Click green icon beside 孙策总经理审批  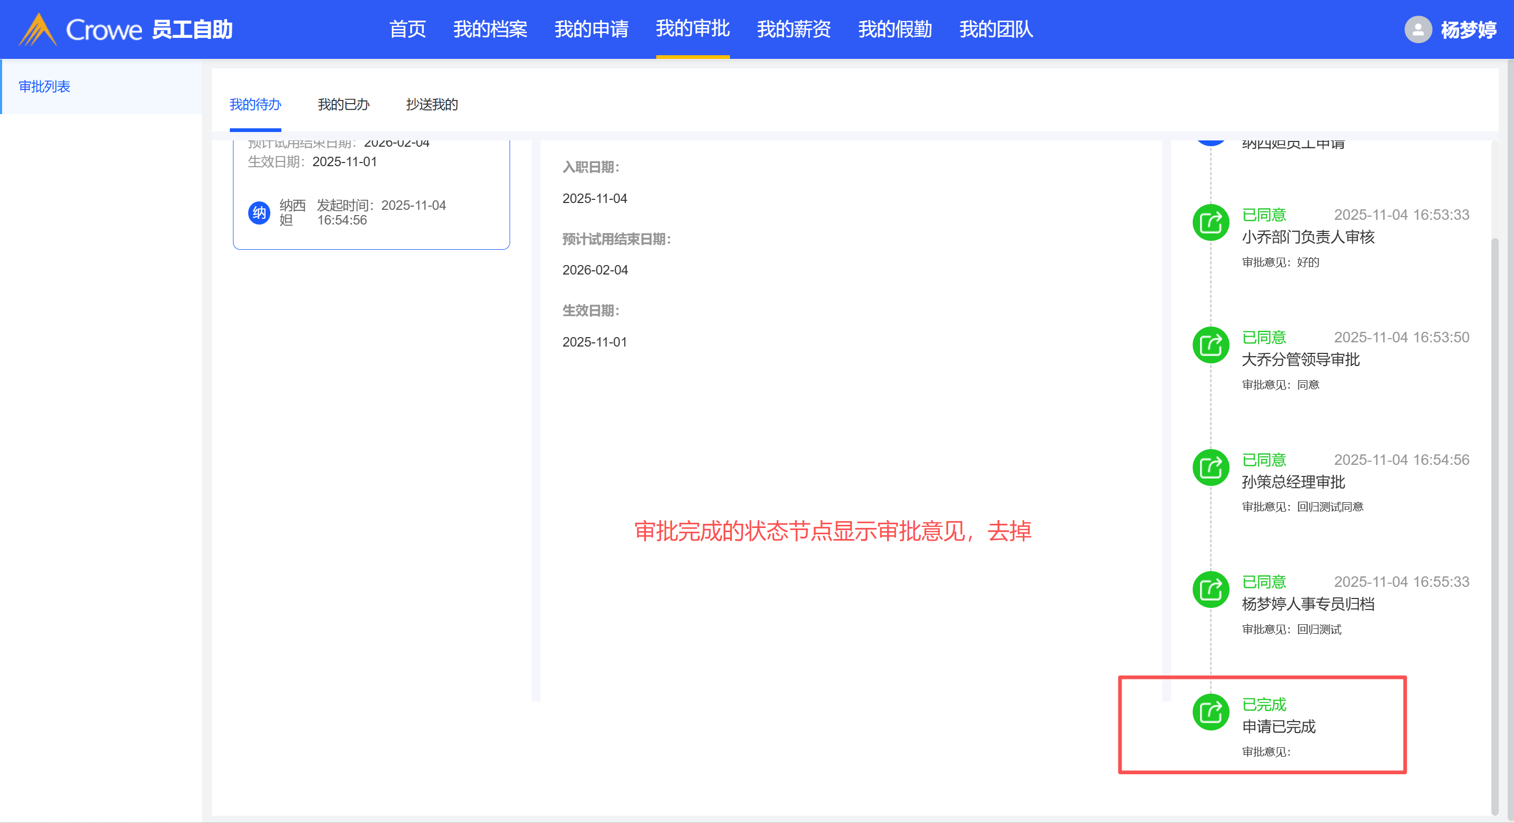click(1210, 468)
